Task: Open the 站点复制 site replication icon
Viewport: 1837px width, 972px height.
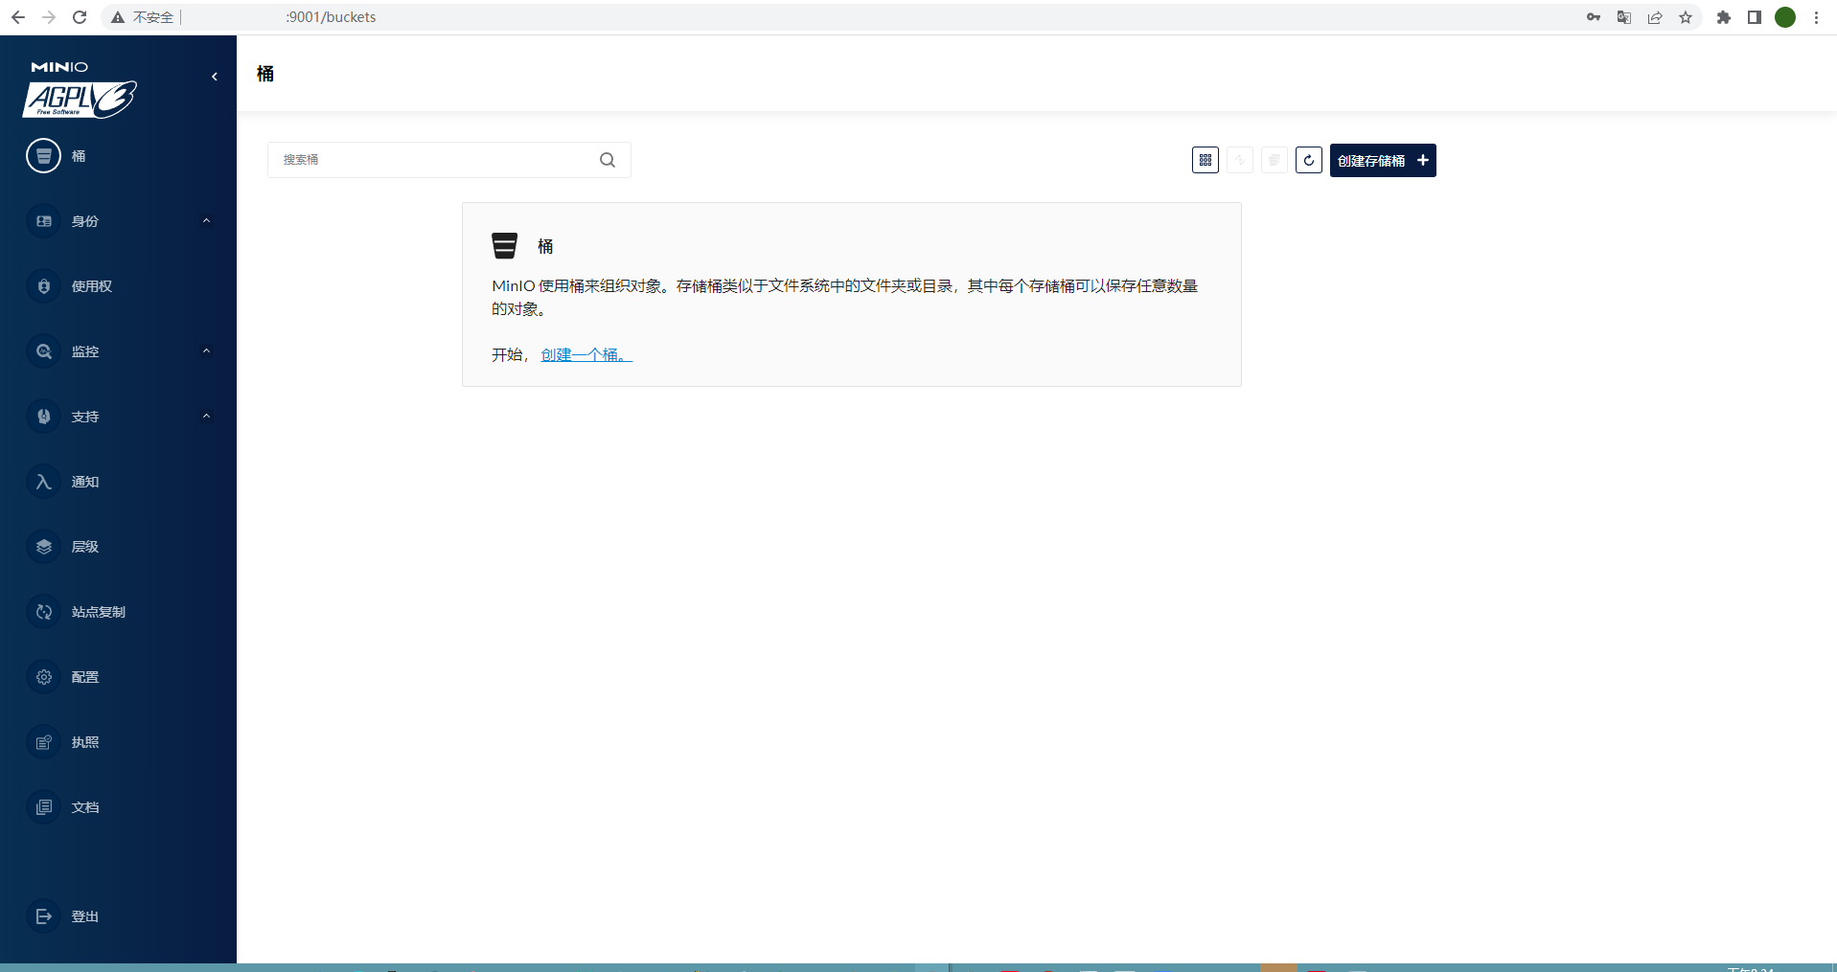Action: 43,612
